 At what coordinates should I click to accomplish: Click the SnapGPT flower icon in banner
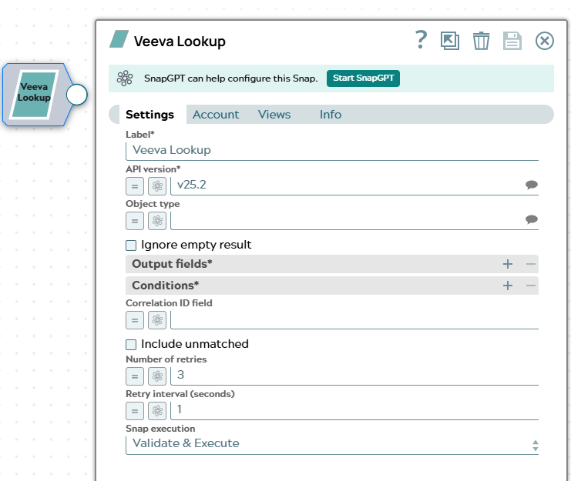pos(125,78)
